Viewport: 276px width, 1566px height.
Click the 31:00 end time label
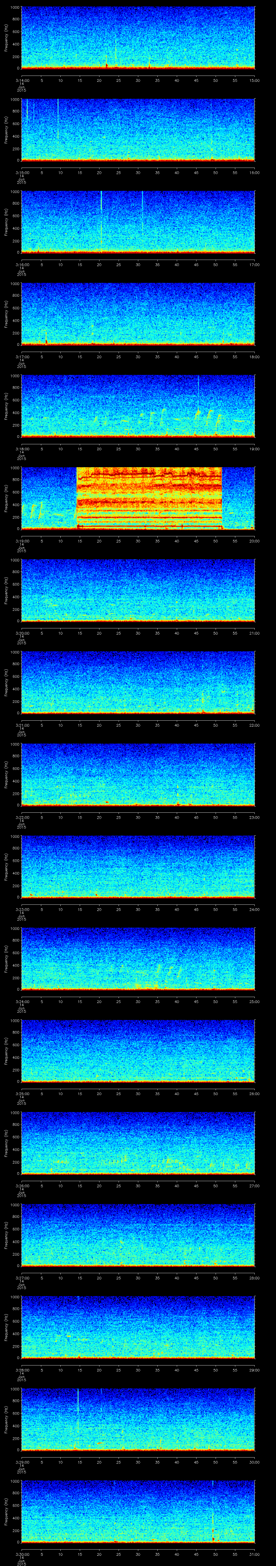(254, 1554)
